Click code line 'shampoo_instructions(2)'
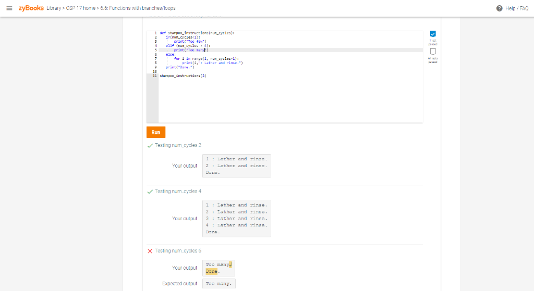Screen dimensions: 534x291 tap(183, 76)
